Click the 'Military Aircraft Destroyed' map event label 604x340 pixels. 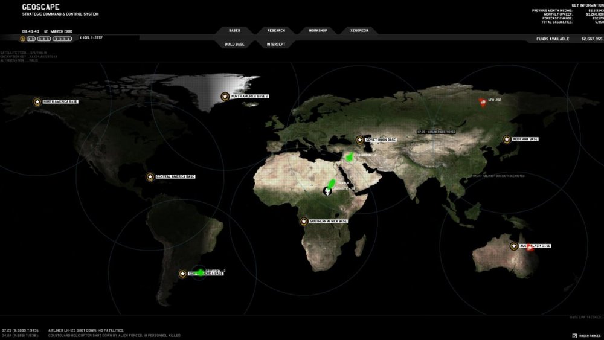pyautogui.click(x=496, y=176)
